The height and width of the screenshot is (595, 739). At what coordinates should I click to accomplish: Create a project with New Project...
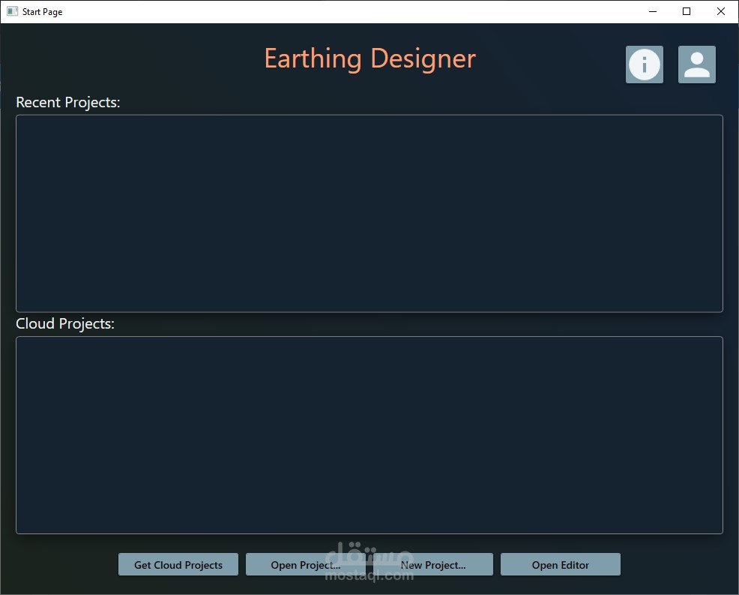point(433,564)
